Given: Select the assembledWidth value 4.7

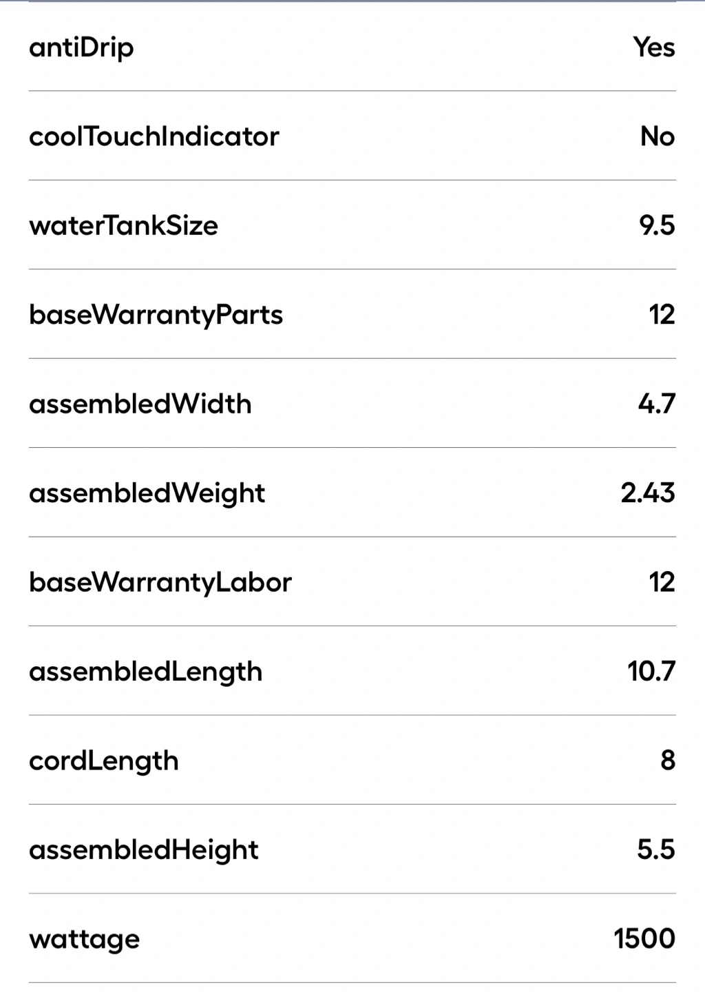Looking at the screenshot, I should [656, 404].
